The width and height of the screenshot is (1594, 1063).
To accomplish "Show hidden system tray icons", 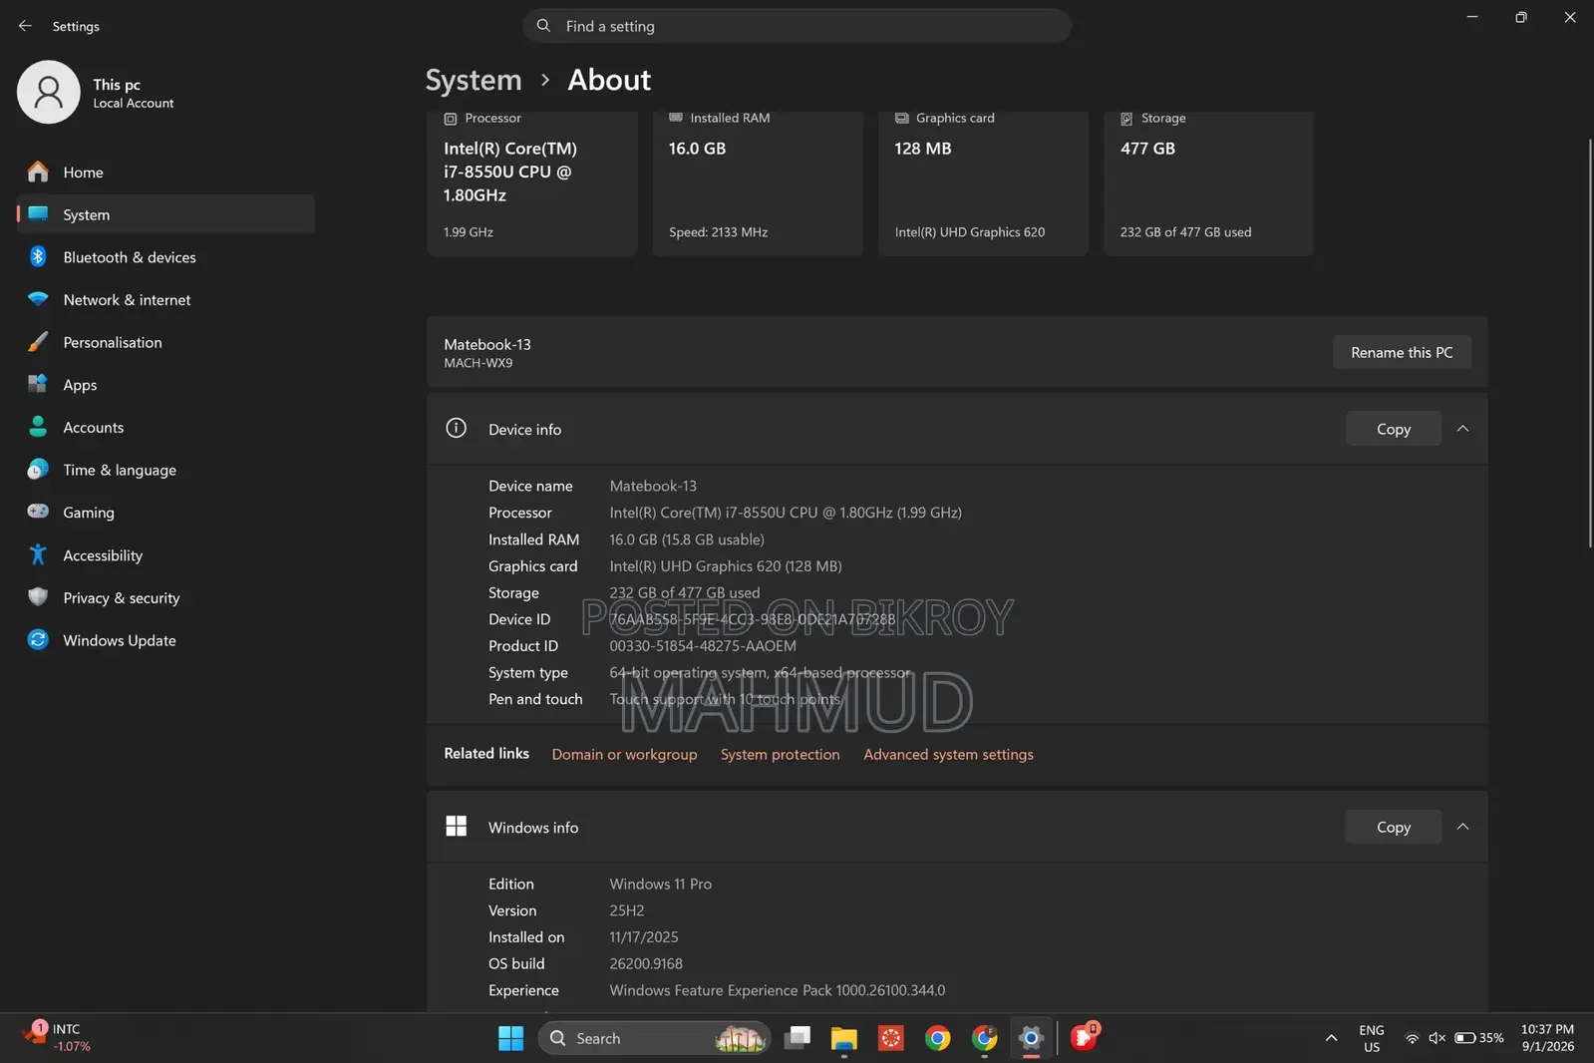I will [x=1331, y=1038].
